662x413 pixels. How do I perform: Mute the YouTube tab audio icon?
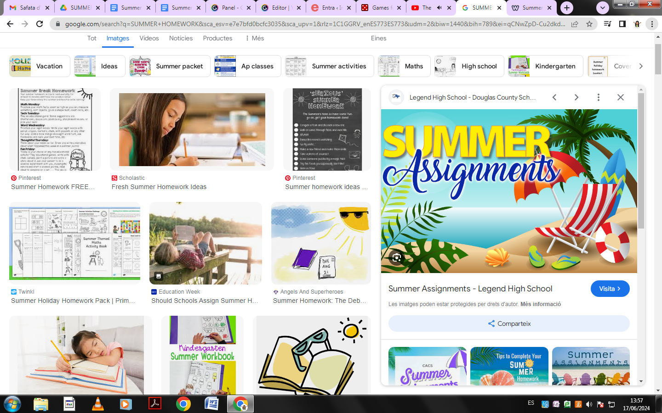click(439, 8)
